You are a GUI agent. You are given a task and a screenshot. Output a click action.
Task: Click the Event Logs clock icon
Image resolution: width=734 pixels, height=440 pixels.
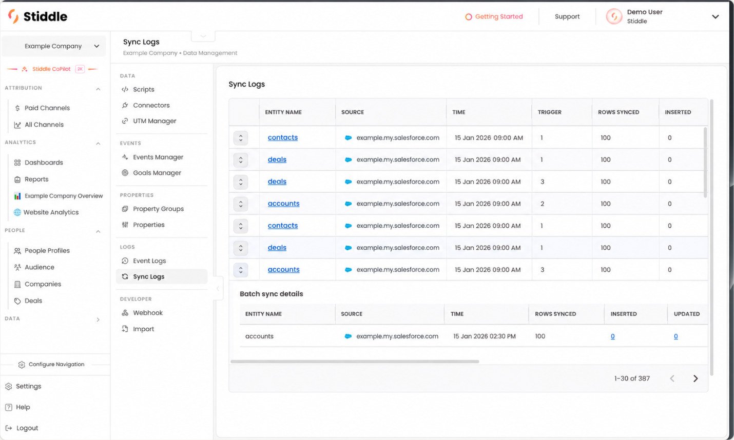(125, 261)
